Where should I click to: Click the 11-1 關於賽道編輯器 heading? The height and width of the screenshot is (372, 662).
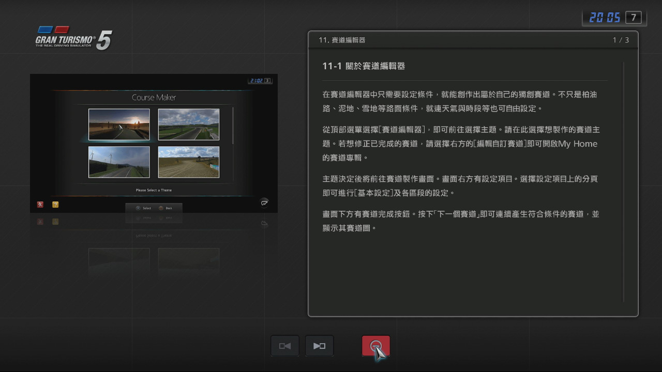point(363,66)
